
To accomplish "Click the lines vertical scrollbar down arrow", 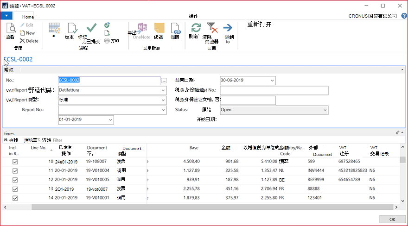I will pyautogui.click(x=403, y=201).
